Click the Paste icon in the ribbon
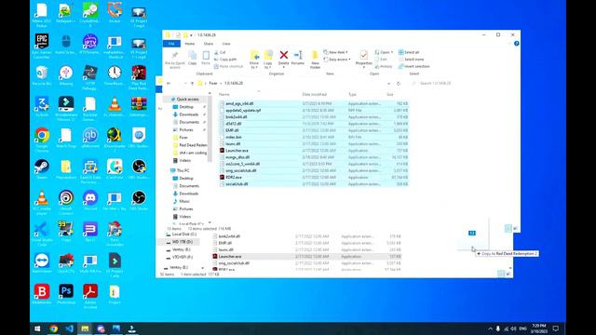 click(206, 58)
